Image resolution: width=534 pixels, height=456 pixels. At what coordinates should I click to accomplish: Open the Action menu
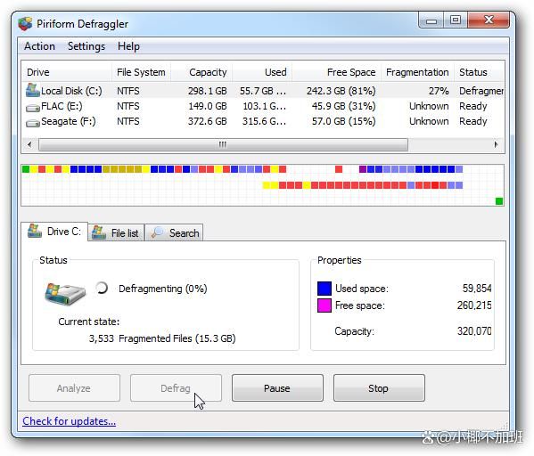click(x=39, y=46)
